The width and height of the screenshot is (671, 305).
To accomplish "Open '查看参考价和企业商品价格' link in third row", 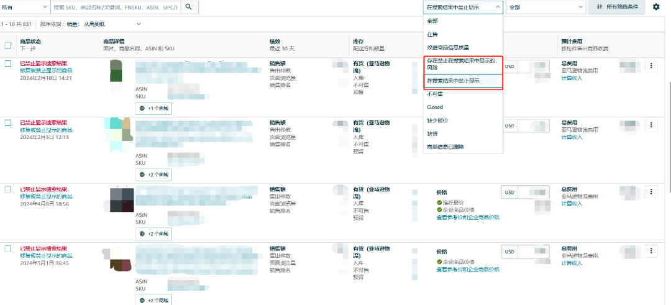I will point(467,217).
